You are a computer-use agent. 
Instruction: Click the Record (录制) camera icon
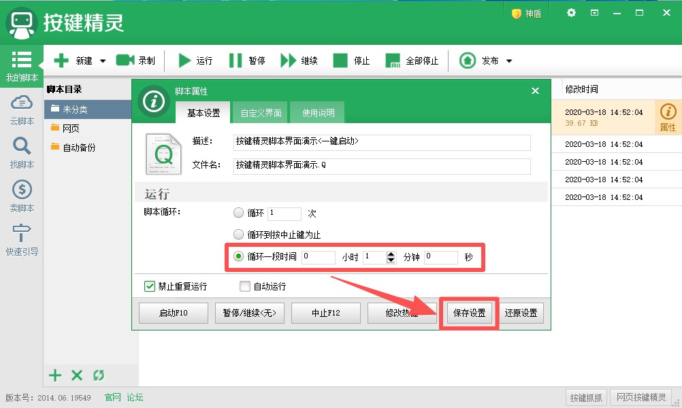125,61
